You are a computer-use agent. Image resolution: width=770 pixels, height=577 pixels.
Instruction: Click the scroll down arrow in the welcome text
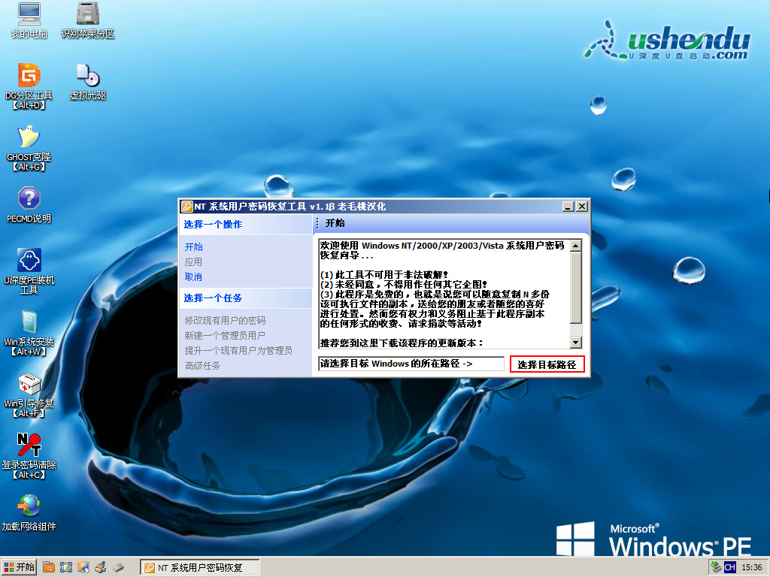tap(575, 342)
